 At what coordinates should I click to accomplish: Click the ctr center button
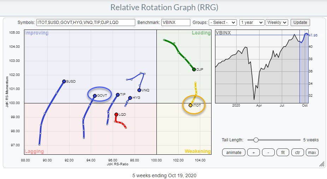coord(297,152)
